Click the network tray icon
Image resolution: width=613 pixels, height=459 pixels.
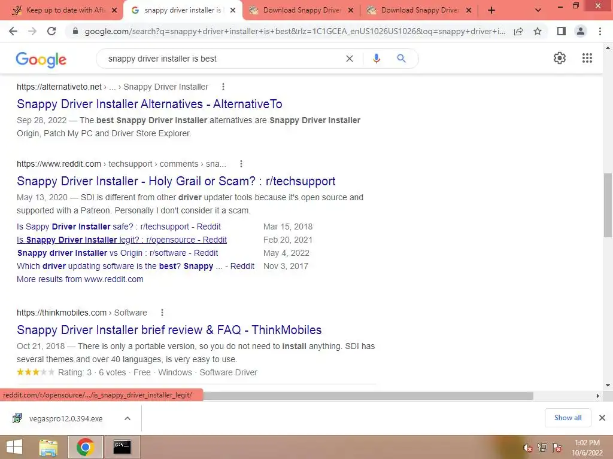pyautogui.click(x=542, y=448)
